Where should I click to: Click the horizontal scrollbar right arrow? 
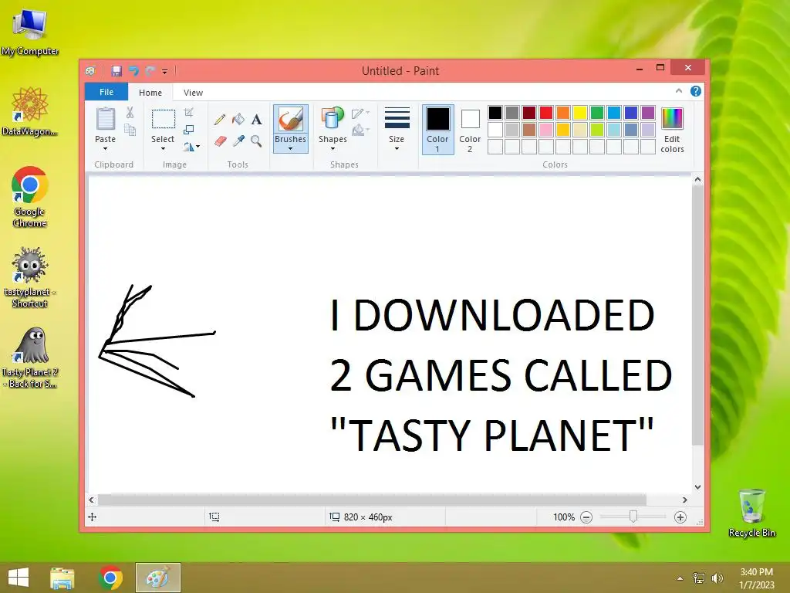coord(685,500)
